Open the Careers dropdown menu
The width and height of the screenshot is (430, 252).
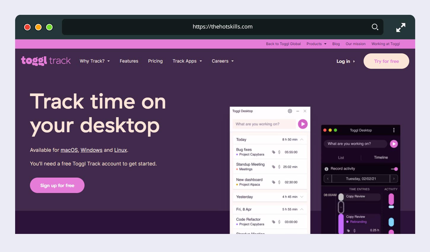223,61
